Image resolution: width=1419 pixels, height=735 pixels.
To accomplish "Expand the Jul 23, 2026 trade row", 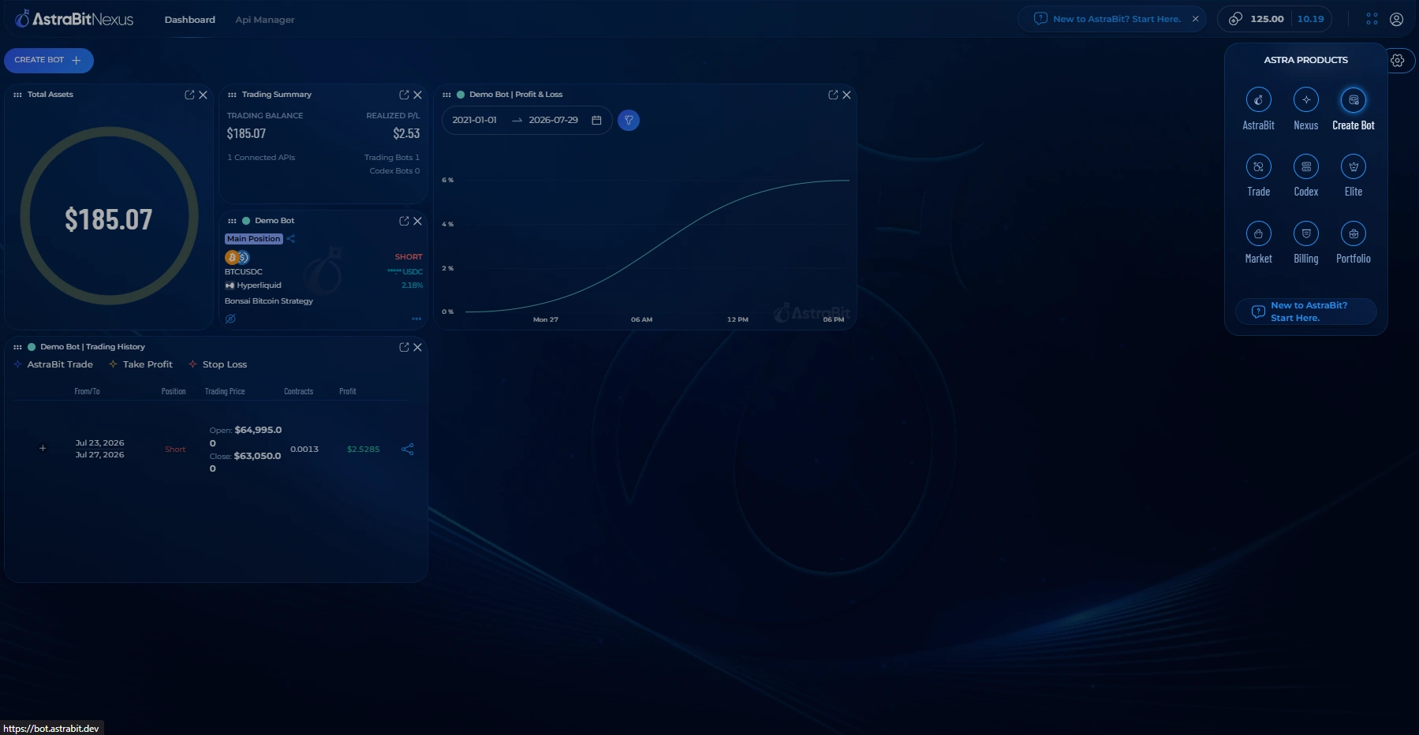I will point(43,449).
